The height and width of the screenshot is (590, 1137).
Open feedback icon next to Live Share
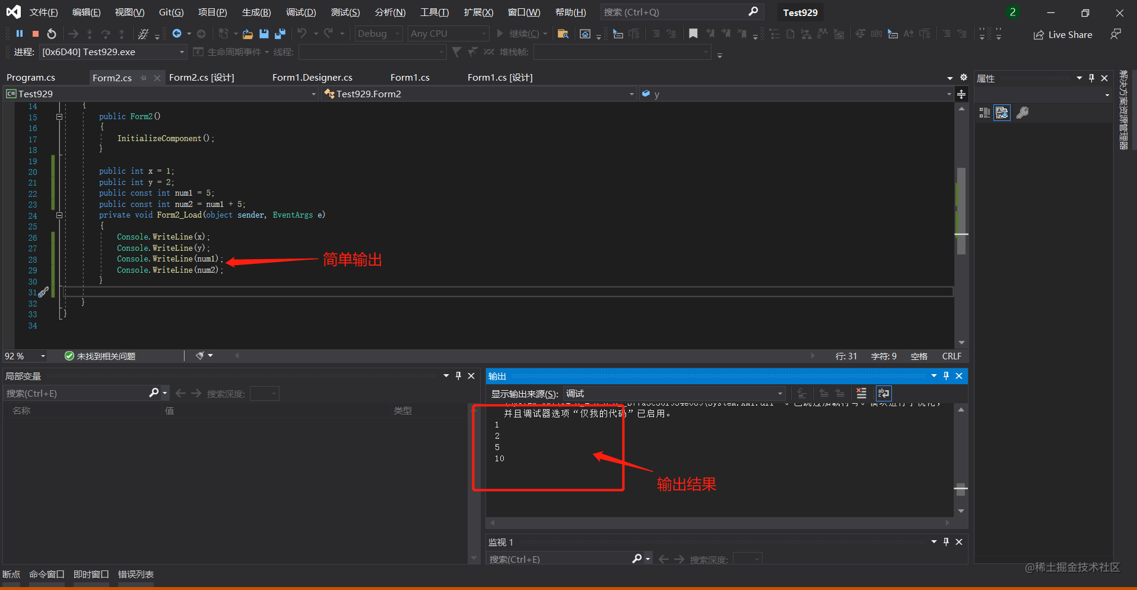1116,34
